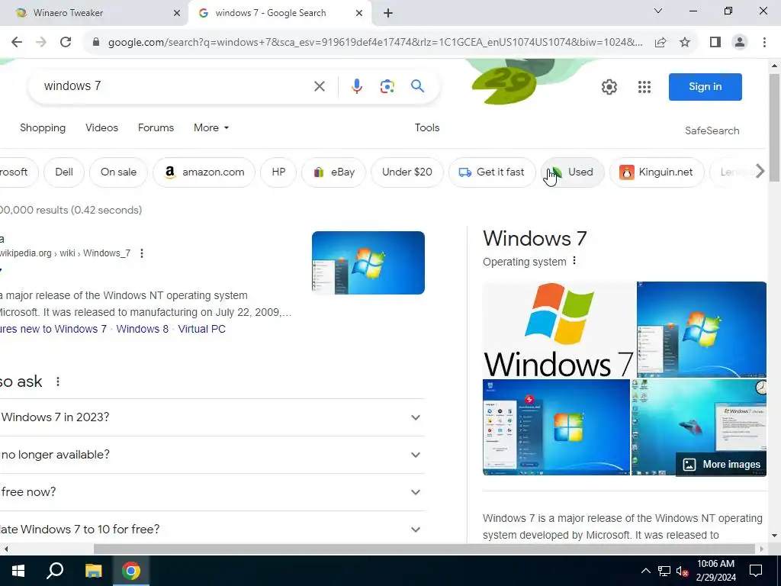Sign in to Google
781x586 pixels.
[705, 87]
